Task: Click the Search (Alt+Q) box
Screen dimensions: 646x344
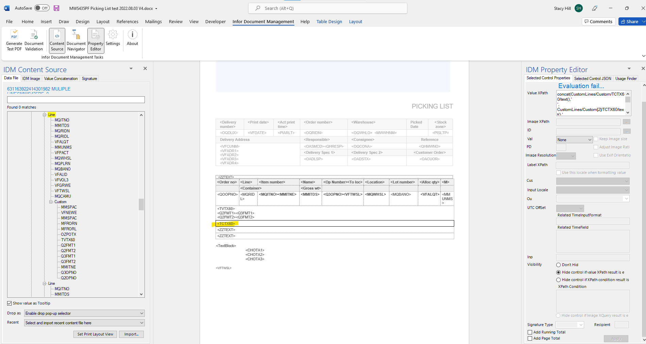Action: (x=328, y=8)
